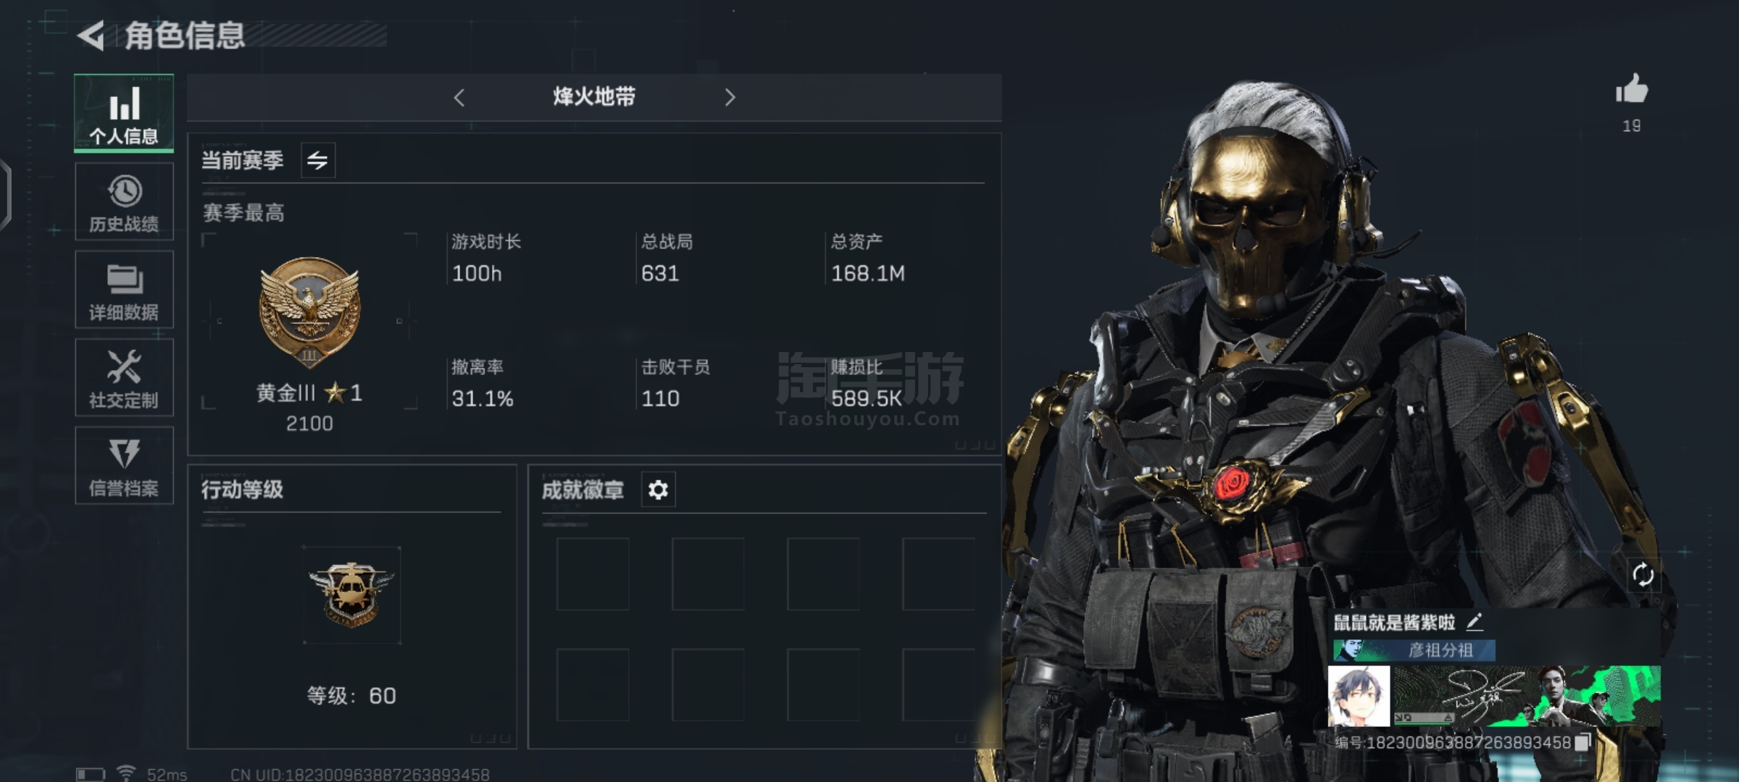Switch to previous mode with left chevron
1739x782 pixels.
click(459, 97)
